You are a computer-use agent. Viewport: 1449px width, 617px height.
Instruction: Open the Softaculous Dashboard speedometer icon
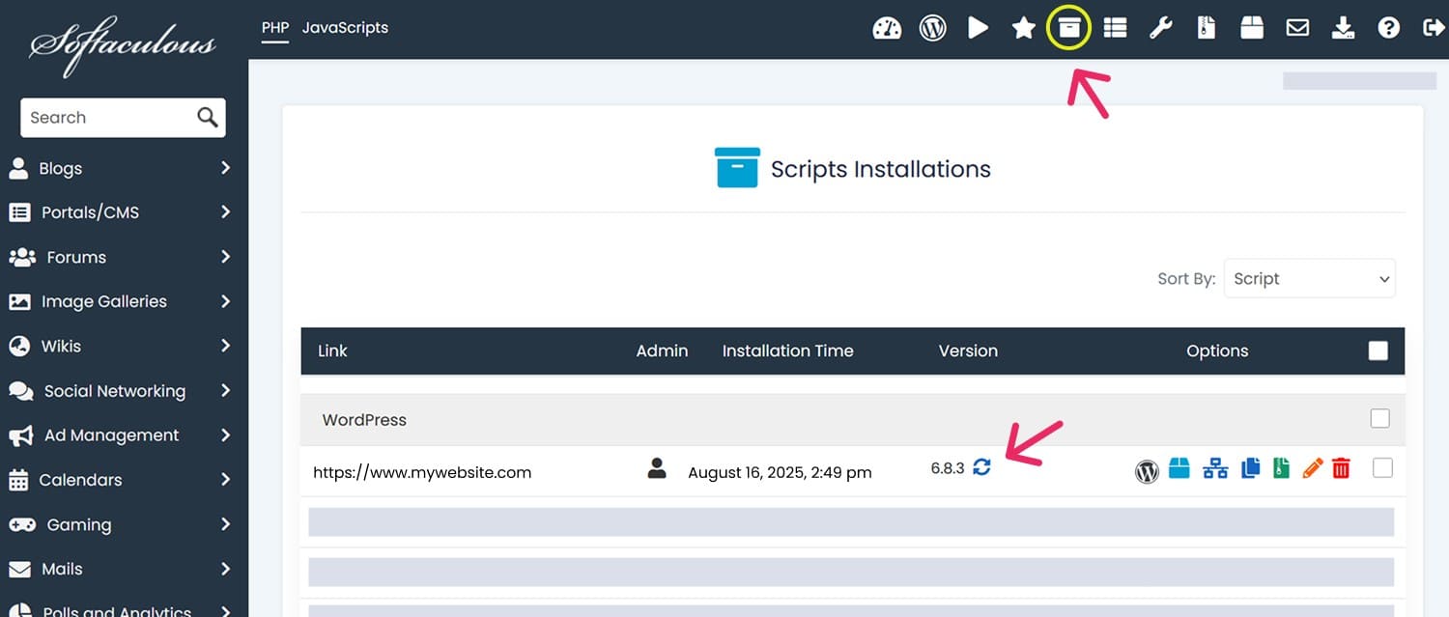click(x=887, y=27)
